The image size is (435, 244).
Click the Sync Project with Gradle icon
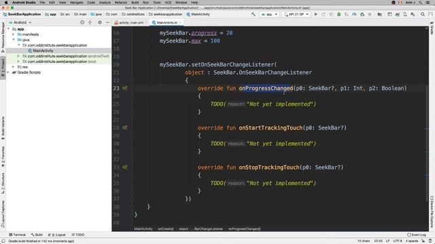pyautogui.click(x=397, y=14)
